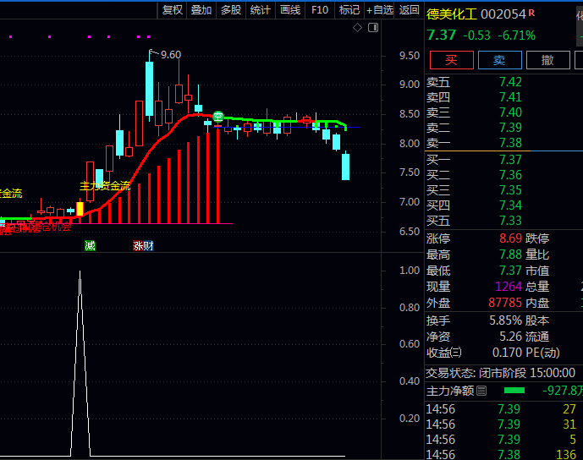Click the green 主力净额 bar

click(x=514, y=390)
